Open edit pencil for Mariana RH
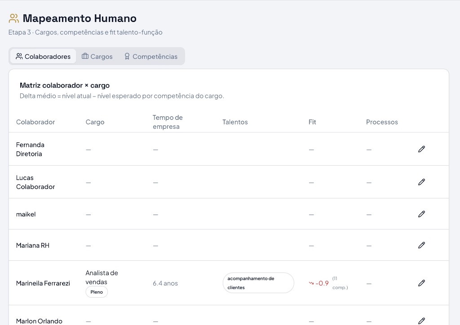Viewport: 460px width, 325px height. (x=421, y=245)
